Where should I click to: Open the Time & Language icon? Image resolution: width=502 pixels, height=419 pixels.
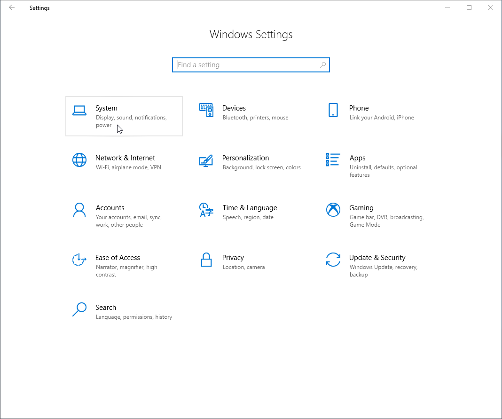(206, 210)
